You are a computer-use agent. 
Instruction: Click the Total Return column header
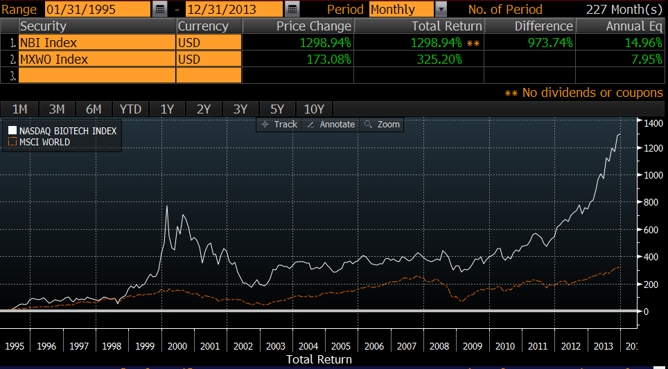point(419,26)
